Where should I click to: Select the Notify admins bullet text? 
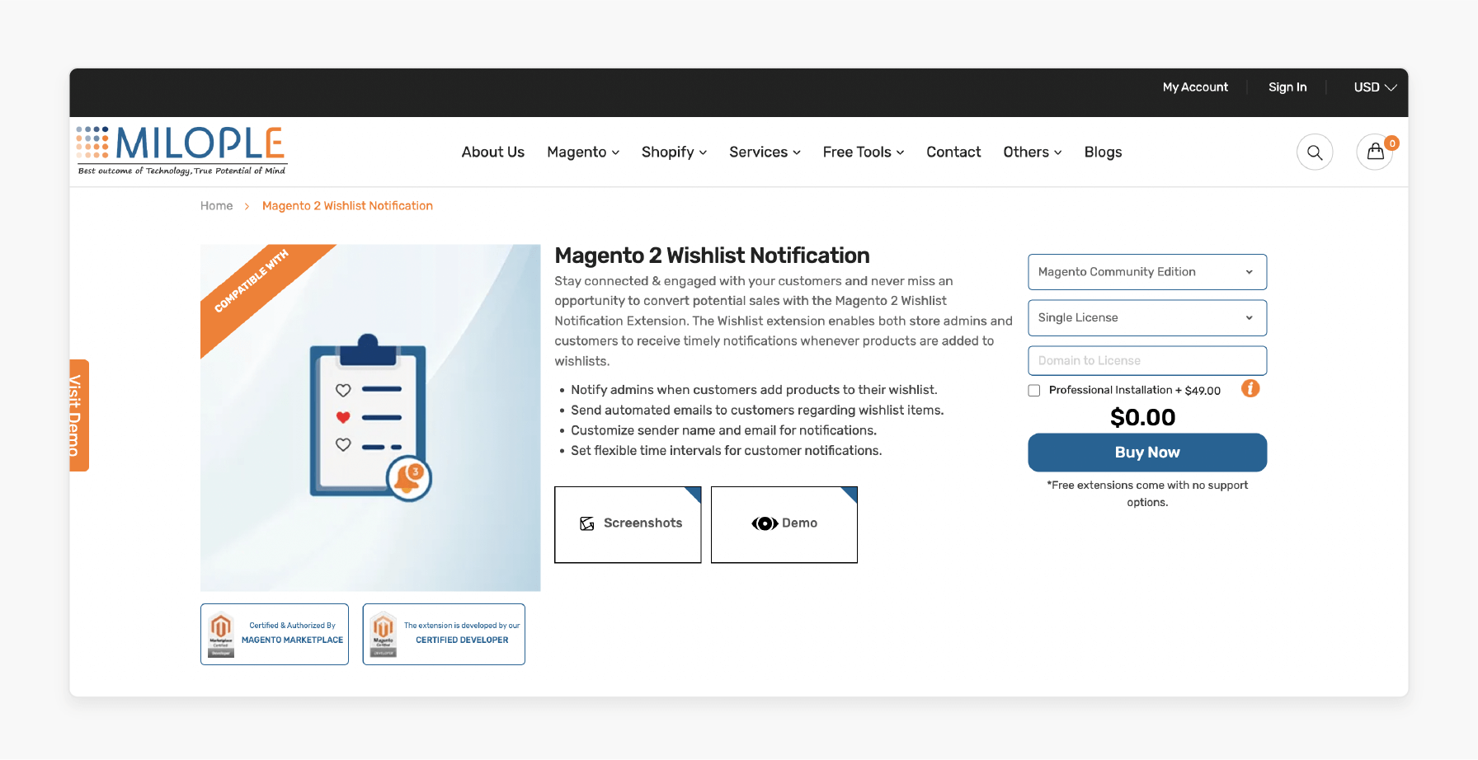tap(754, 390)
